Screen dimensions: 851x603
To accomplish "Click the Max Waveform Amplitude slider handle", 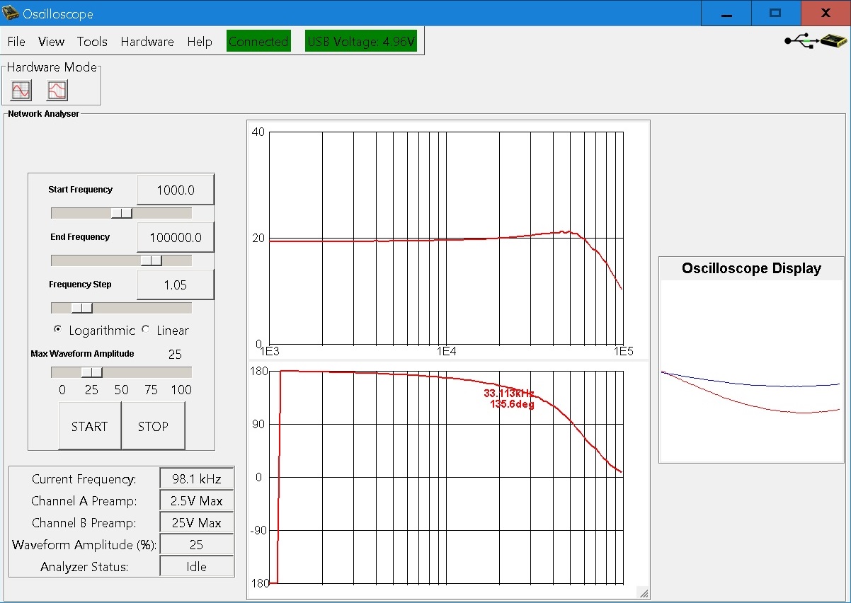I will (x=91, y=372).
